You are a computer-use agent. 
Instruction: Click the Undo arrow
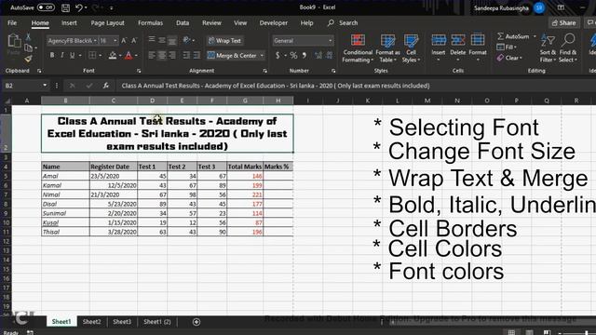pos(79,7)
